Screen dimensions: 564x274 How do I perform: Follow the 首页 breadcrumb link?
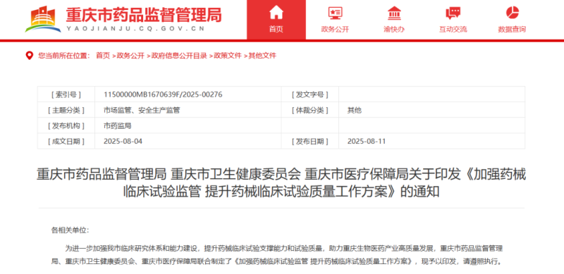(103, 56)
